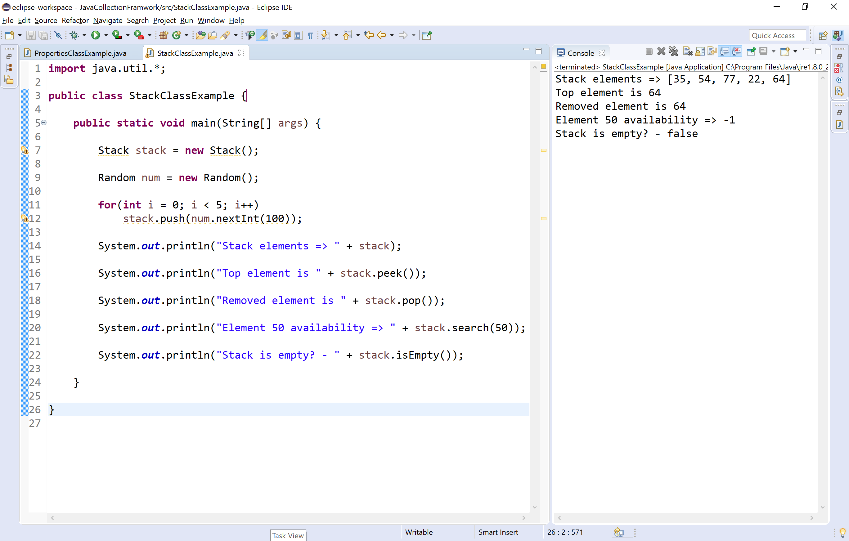The image size is (849, 541).
Task: Click the New Java Class icon
Action: click(x=176, y=35)
